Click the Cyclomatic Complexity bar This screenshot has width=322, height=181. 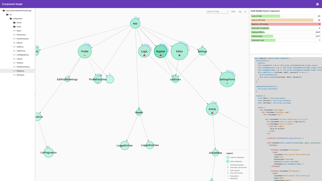click(x=285, y=28)
